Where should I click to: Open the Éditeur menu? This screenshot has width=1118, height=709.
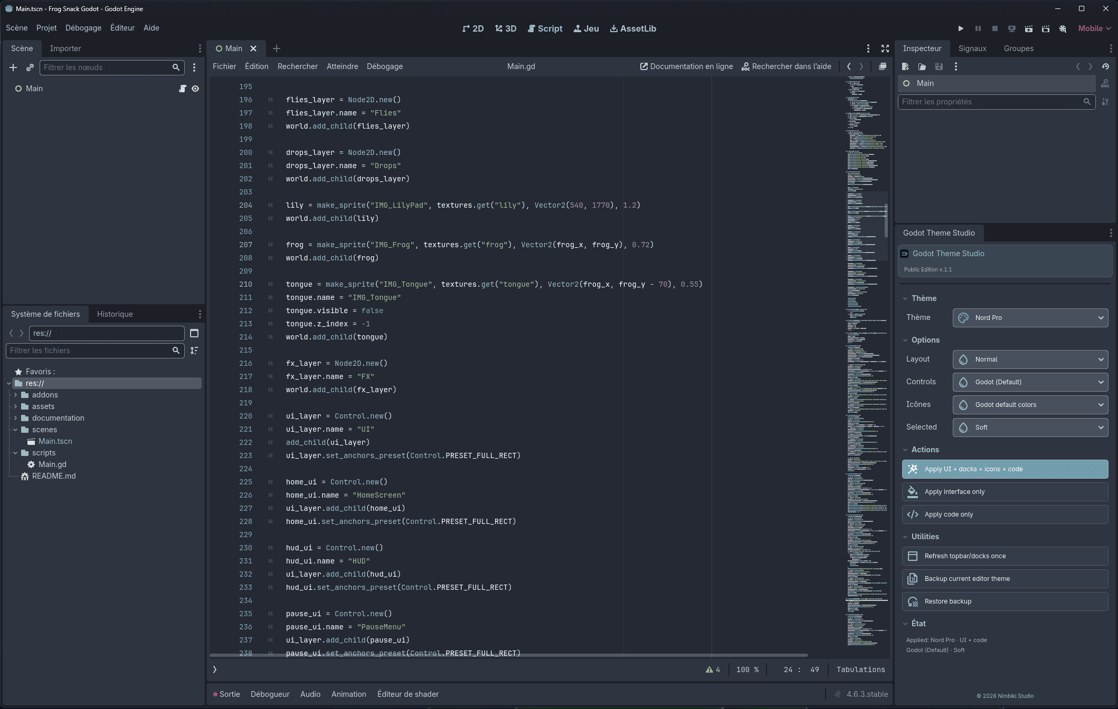click(x=122, y=28)
